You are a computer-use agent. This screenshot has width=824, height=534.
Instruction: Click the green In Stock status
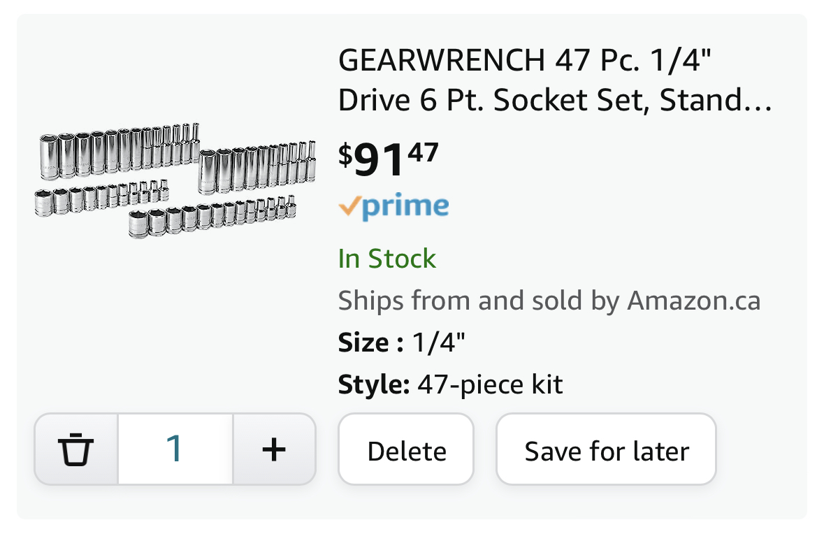tap(386, 259)
